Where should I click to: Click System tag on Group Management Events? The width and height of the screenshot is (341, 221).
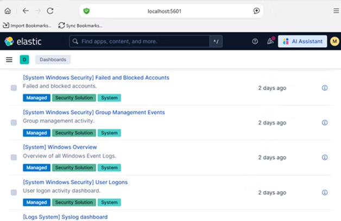pyautogui.click(x=109, y=133)
